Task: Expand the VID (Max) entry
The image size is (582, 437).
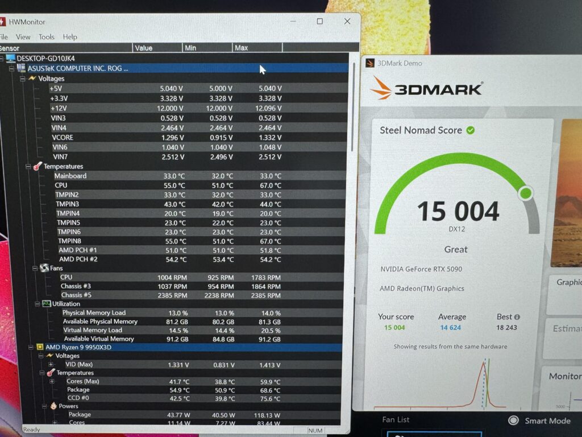Action: pos(51,364)
